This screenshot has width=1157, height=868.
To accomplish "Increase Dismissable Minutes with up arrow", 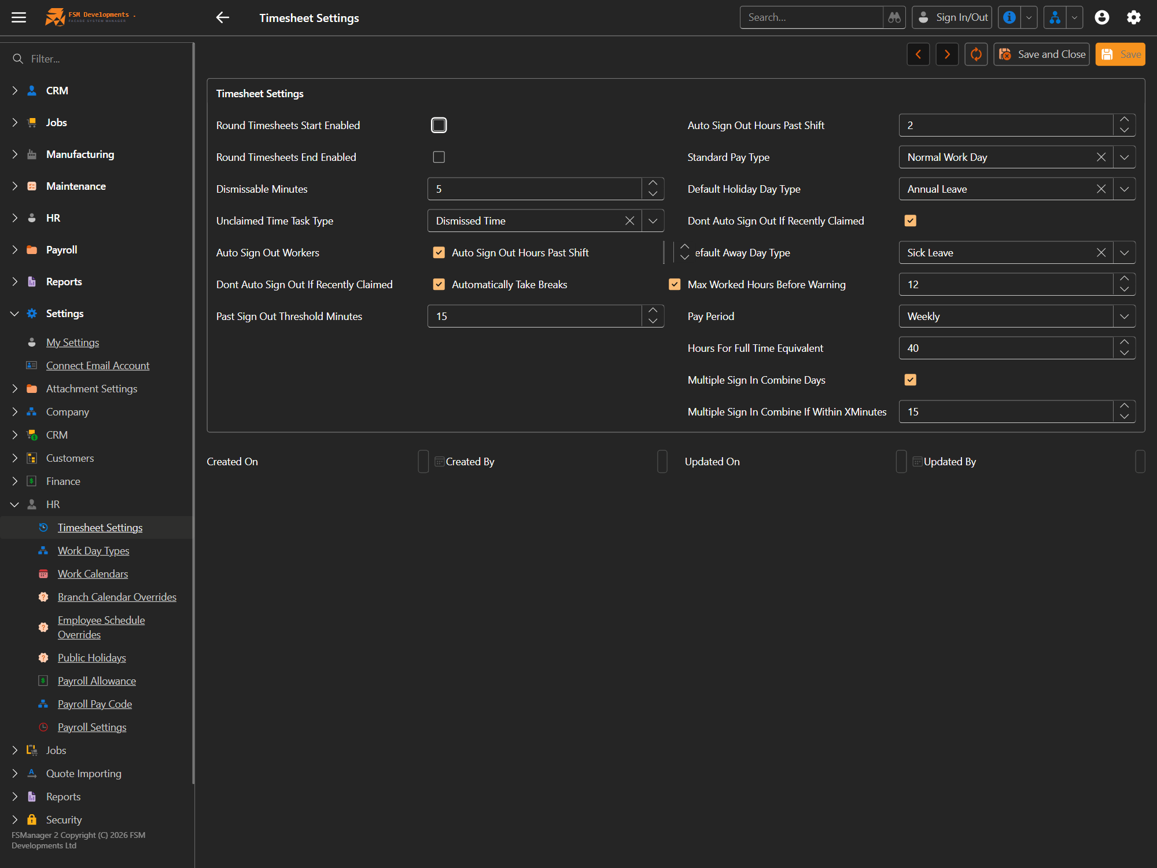I will [653, 184].
